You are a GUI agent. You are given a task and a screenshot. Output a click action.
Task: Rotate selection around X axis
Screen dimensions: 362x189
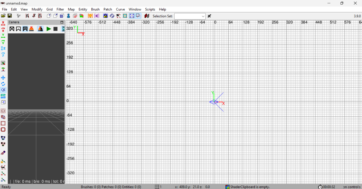click(x=3, y=29)
